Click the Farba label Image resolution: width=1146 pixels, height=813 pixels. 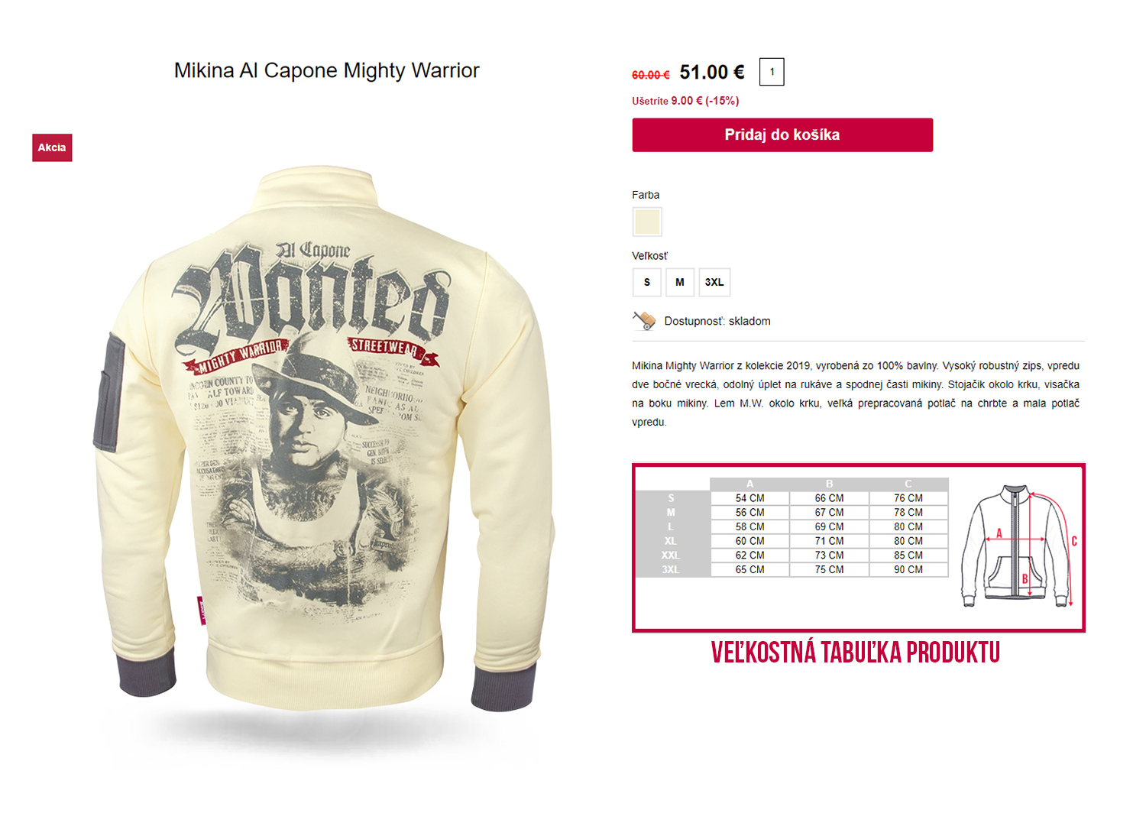[646, 195]
